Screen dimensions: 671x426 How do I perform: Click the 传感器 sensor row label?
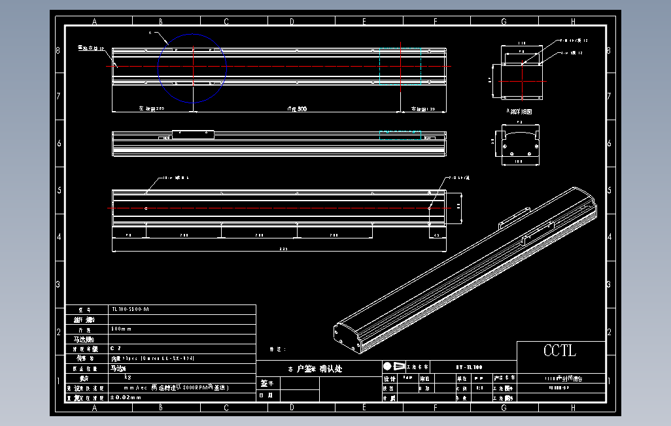pos(85,359)
